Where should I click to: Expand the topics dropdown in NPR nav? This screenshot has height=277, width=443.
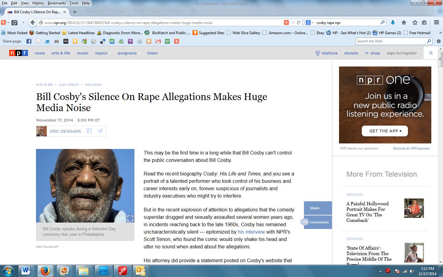click(x=103, y=53)
